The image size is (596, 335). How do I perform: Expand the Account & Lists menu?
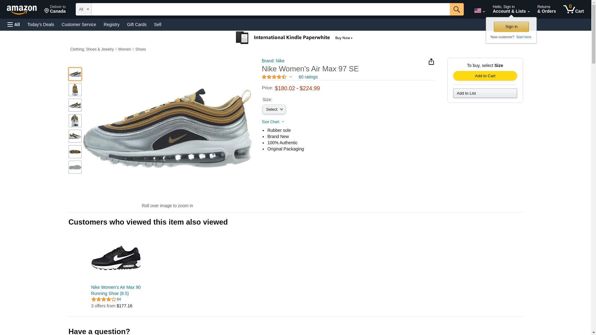tap(511, 9)
